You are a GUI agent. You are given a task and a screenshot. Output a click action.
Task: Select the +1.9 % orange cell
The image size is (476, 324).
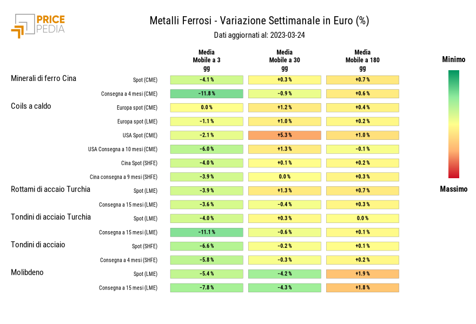coord(362,274)
